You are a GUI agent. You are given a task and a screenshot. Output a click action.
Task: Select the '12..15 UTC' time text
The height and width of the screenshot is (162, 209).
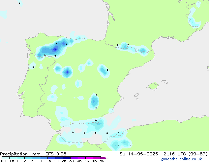173,154
